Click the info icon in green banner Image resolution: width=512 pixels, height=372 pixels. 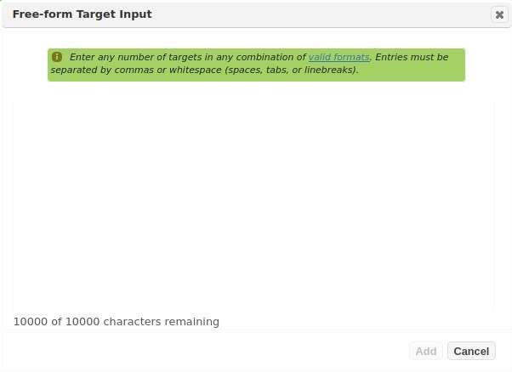coord(57,57)
